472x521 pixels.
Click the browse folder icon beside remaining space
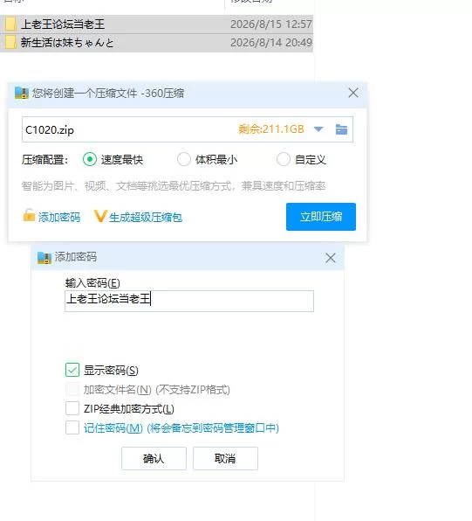(x=341, y=129)
